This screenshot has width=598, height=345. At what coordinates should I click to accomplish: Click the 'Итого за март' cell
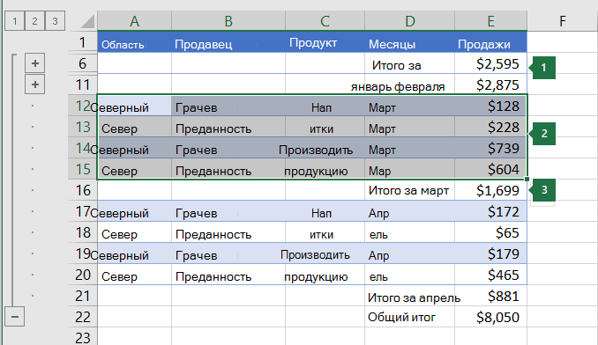pyautogui.click(x=409, y=190)
